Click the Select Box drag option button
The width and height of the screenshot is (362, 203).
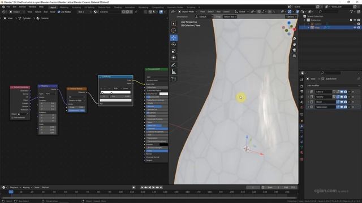point(230,16)
